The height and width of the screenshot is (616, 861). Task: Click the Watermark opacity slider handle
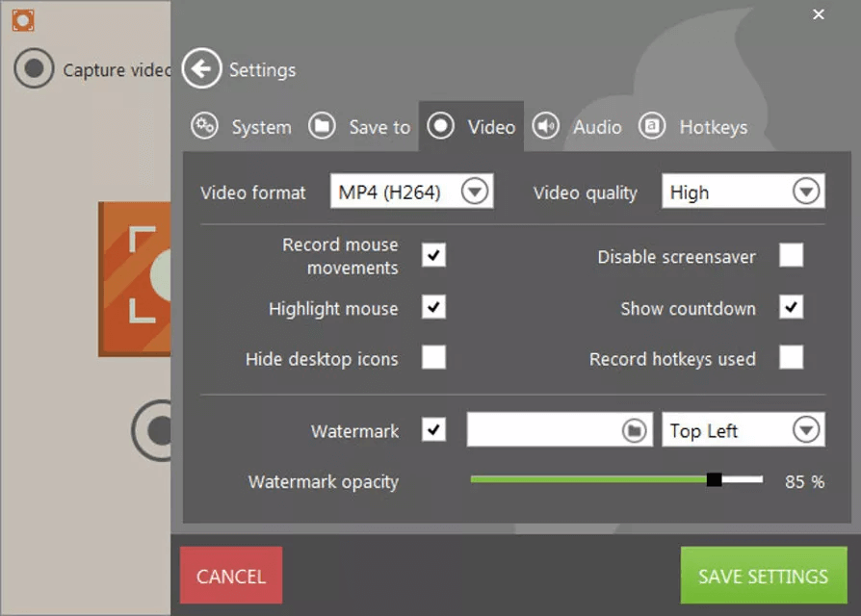pos(714,479)
